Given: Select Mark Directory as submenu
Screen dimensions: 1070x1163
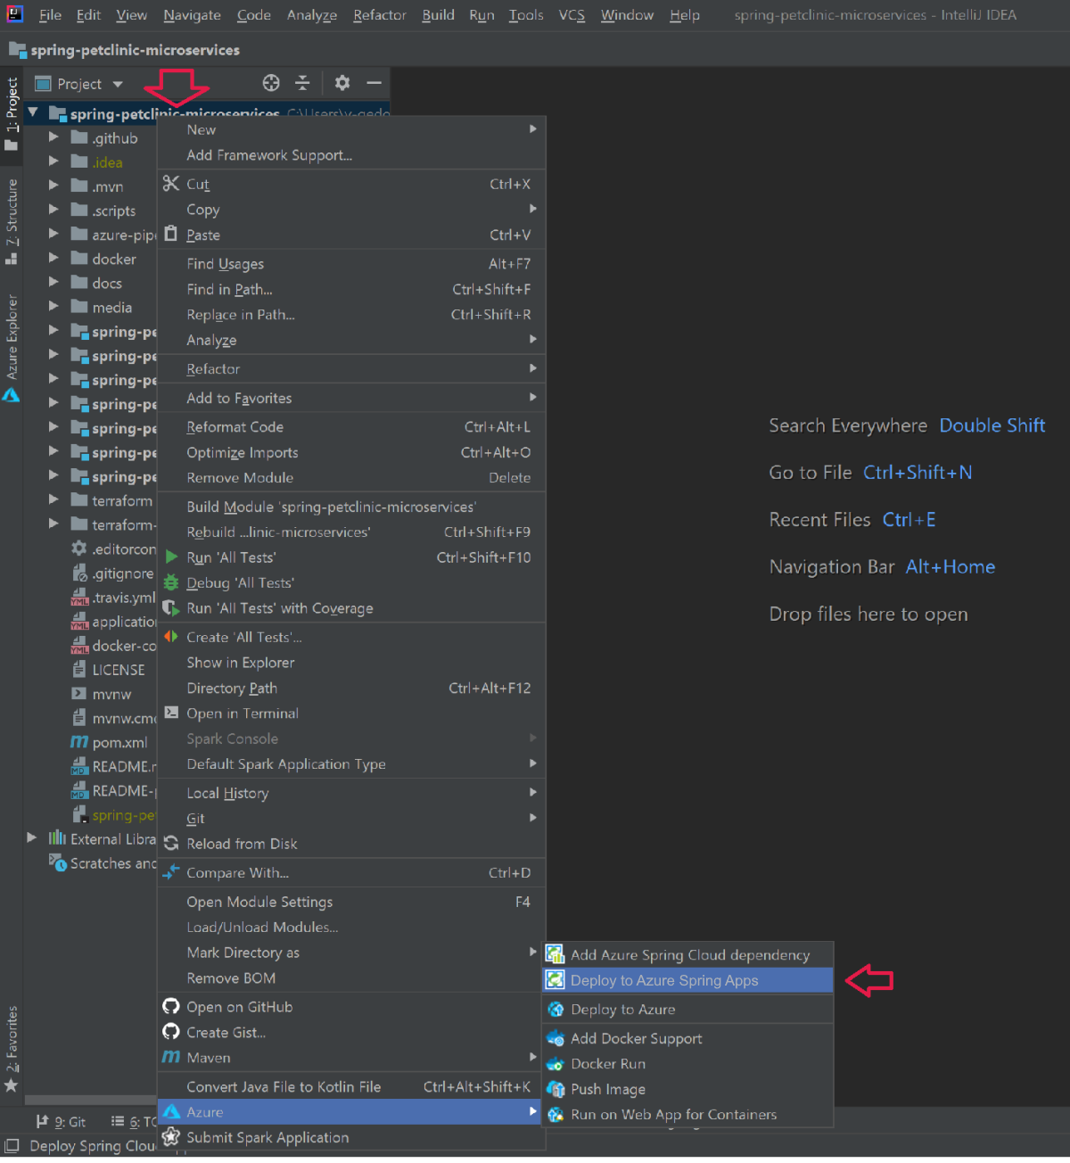Looking at the screenshot, I should (351, 953).
